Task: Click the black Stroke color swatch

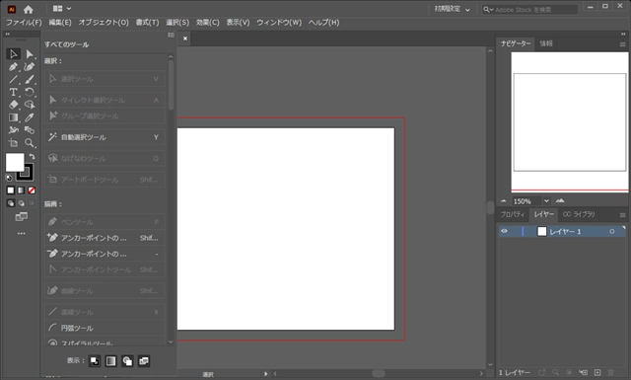Action: (x=27, y=174)
